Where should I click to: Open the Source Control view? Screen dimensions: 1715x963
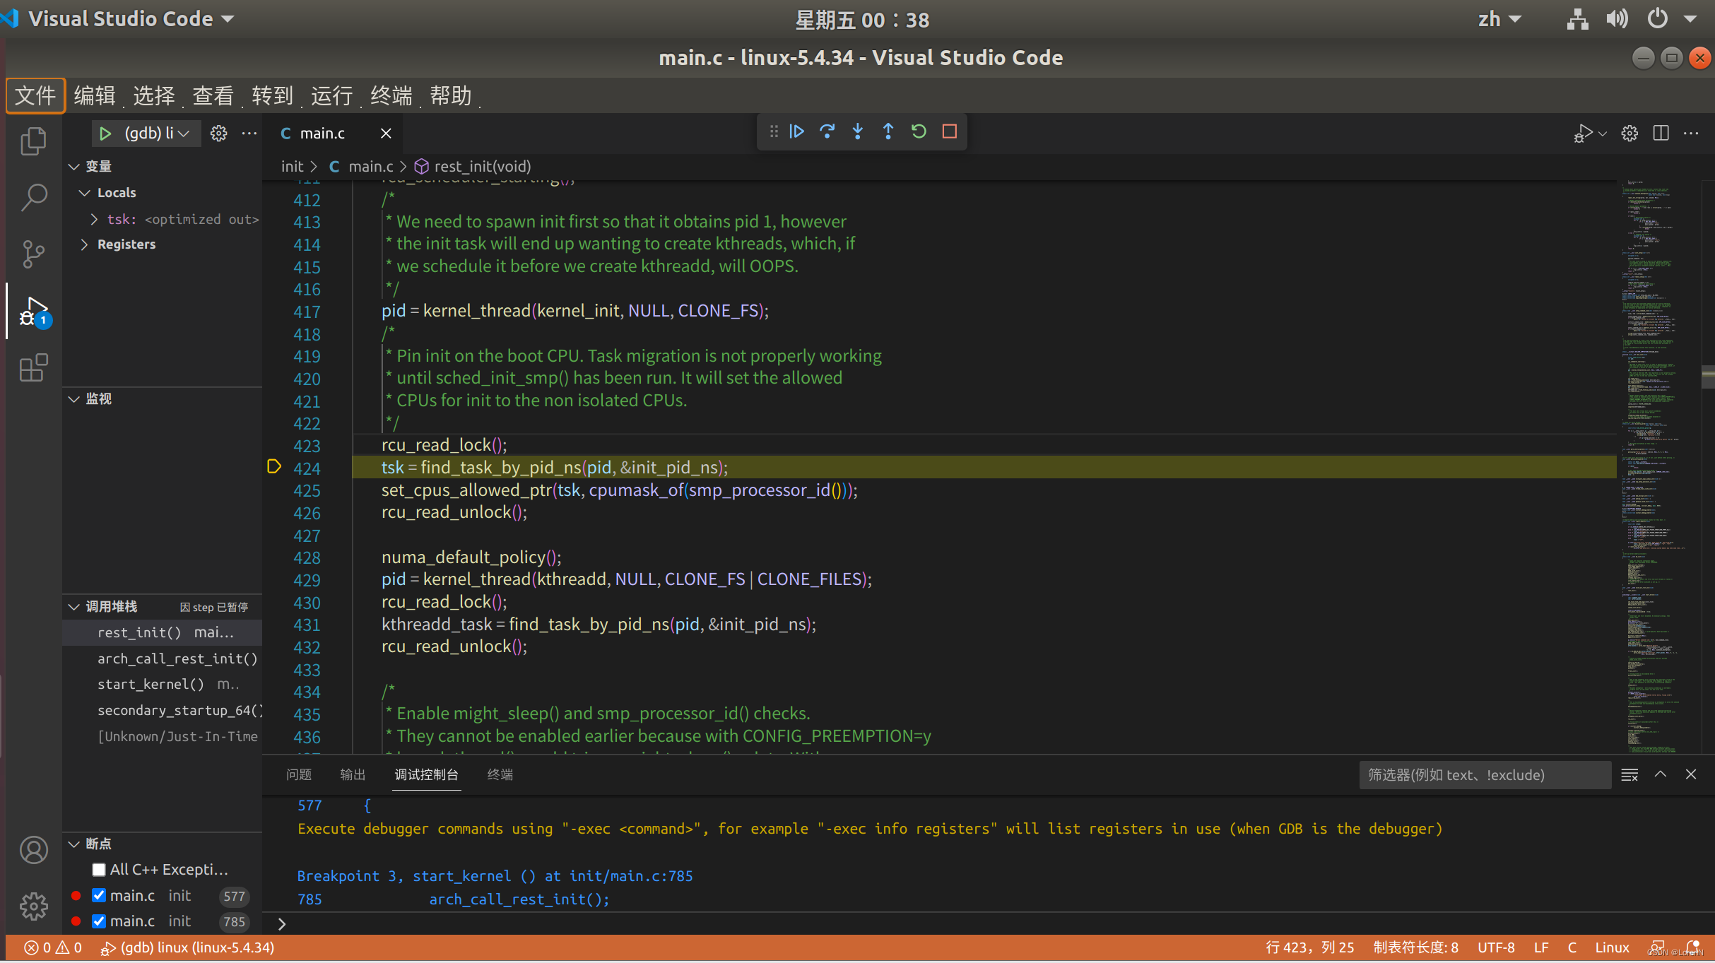tap(33, 254)
